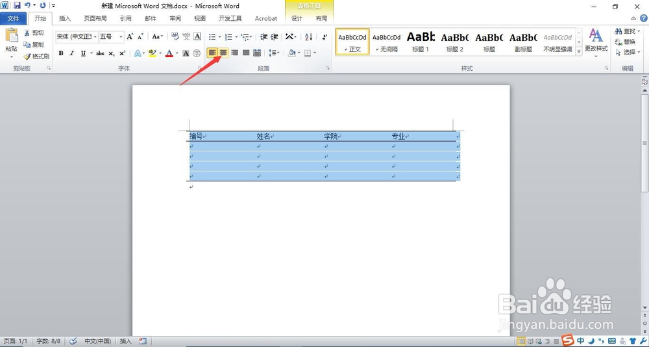This screenshot has width=649, height=347.
Task: Toggle align left paragraph button
Action: coord(212,53)
